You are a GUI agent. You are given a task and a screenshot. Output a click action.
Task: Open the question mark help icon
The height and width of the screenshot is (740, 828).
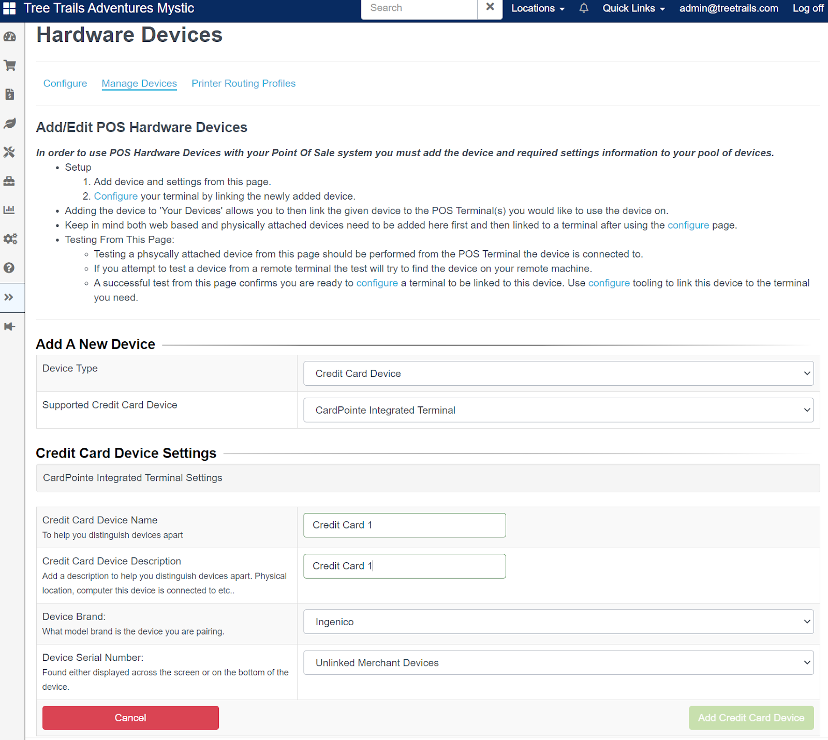10,268
